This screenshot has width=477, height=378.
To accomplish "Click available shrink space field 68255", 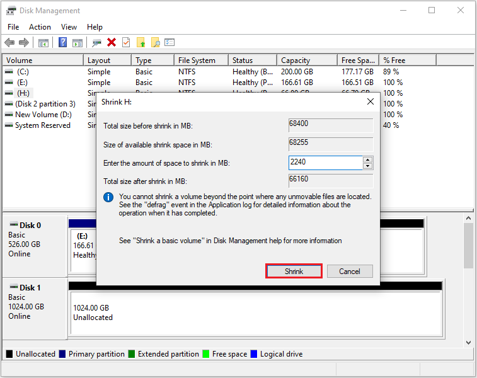I will pyautogui.click(x=331, y=144).
